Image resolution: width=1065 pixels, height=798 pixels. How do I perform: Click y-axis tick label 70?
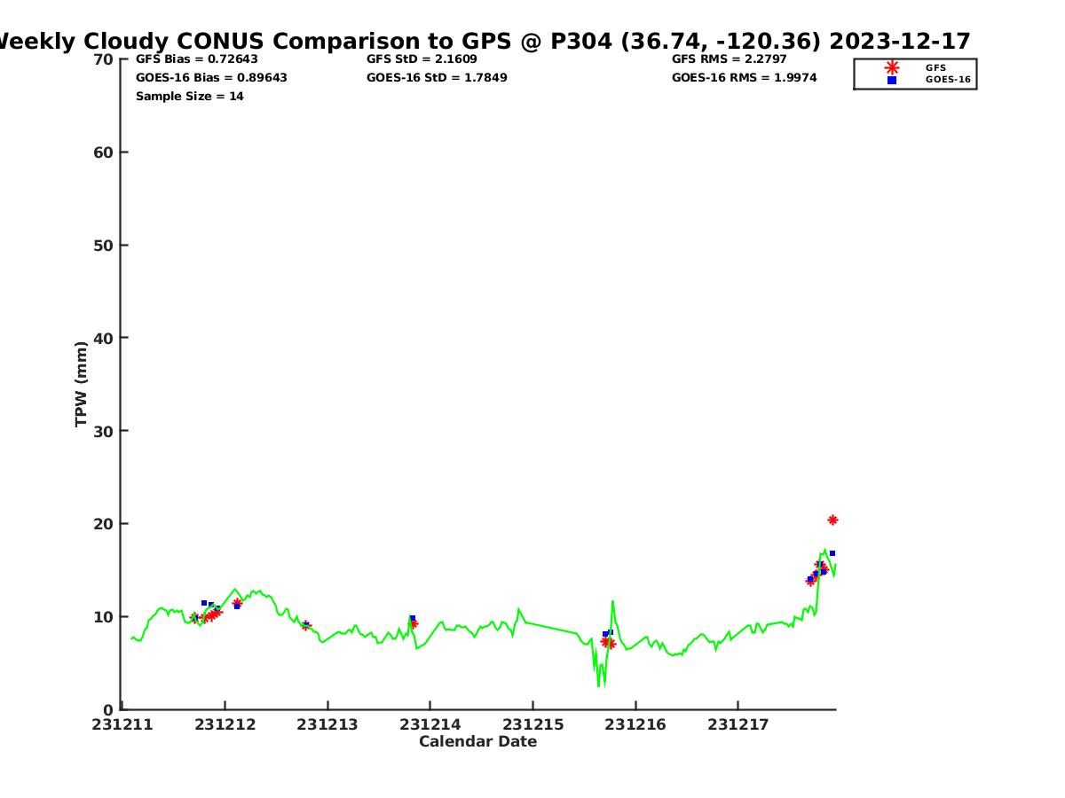[104, 59]
